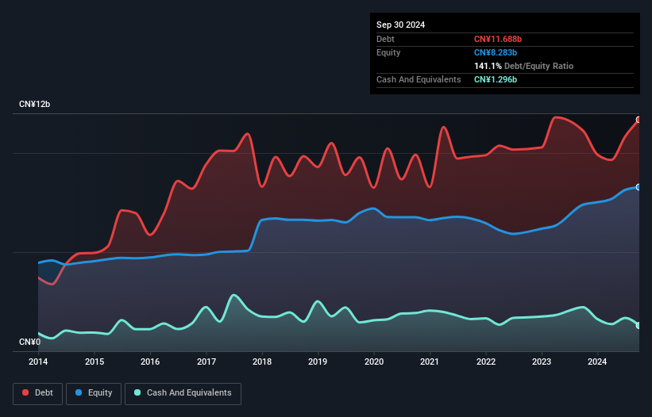Click the CN¥12b y-axis label
Screen dimensions: 652x417
tap(34, 104)
